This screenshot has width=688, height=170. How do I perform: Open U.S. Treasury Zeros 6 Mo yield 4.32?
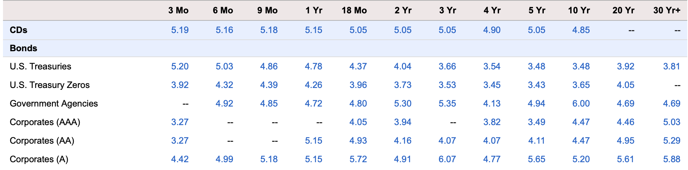(224, 85)
